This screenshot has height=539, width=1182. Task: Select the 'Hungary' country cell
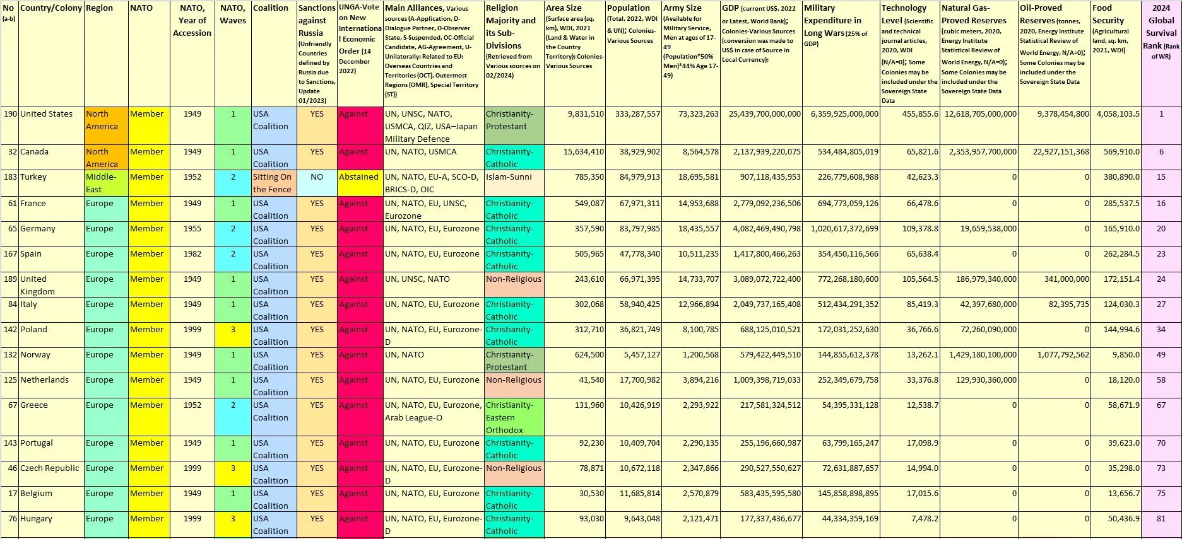tap(51, 525)
